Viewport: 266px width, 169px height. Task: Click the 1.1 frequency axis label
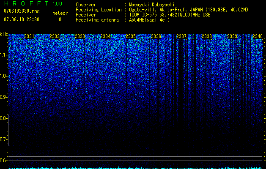point(3,55)
